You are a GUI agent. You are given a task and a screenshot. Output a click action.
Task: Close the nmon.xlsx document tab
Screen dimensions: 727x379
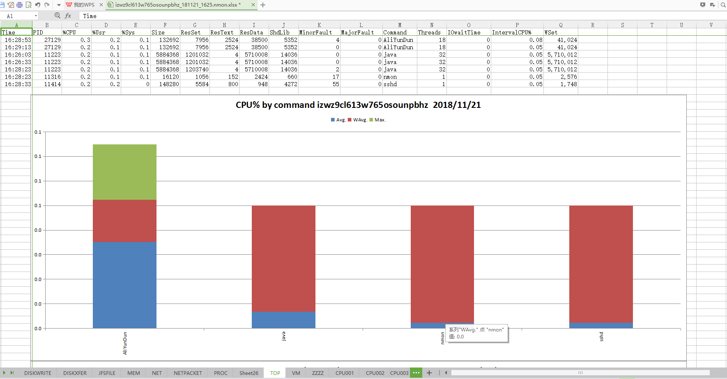tap(253, 5)
